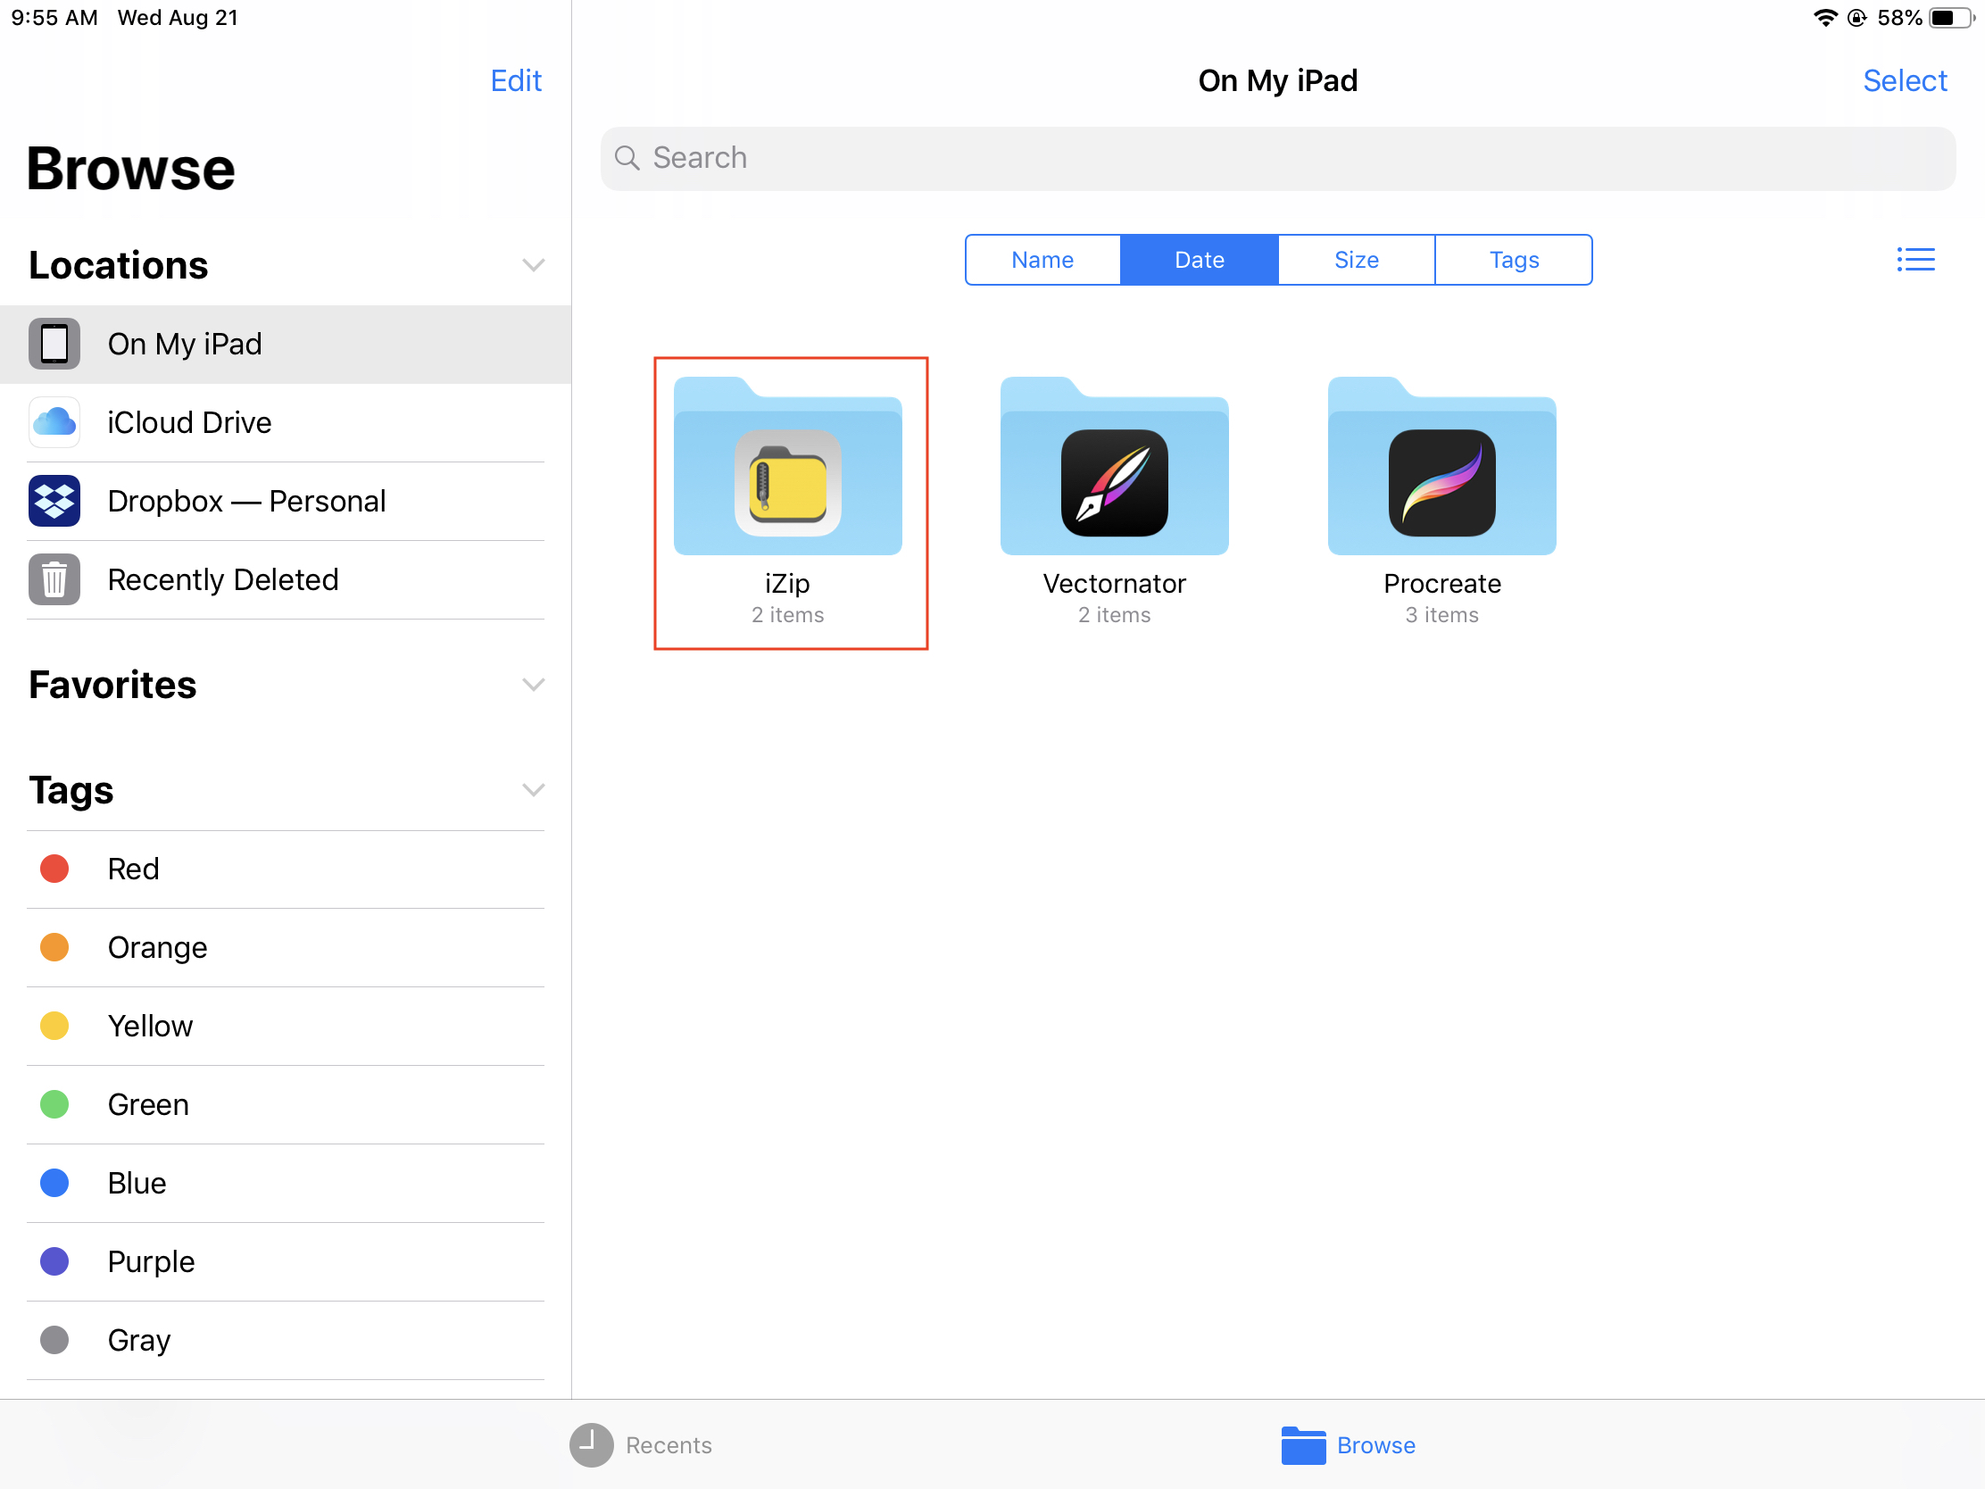Viewport: 1985px width, 1489px height.
Task: Click the iCloud Drive cloud icon
Action: click(54, 423)
